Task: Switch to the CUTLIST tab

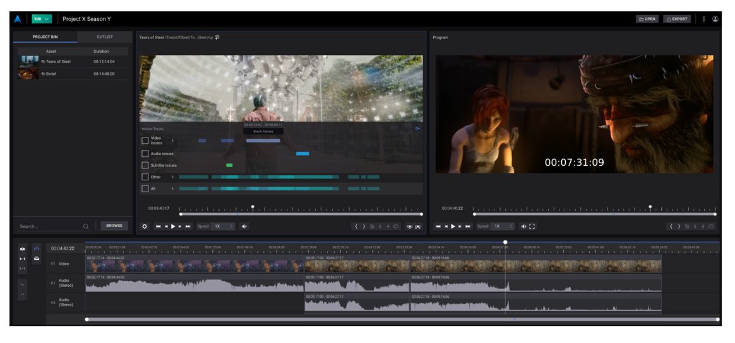Action: pos(105,37)
